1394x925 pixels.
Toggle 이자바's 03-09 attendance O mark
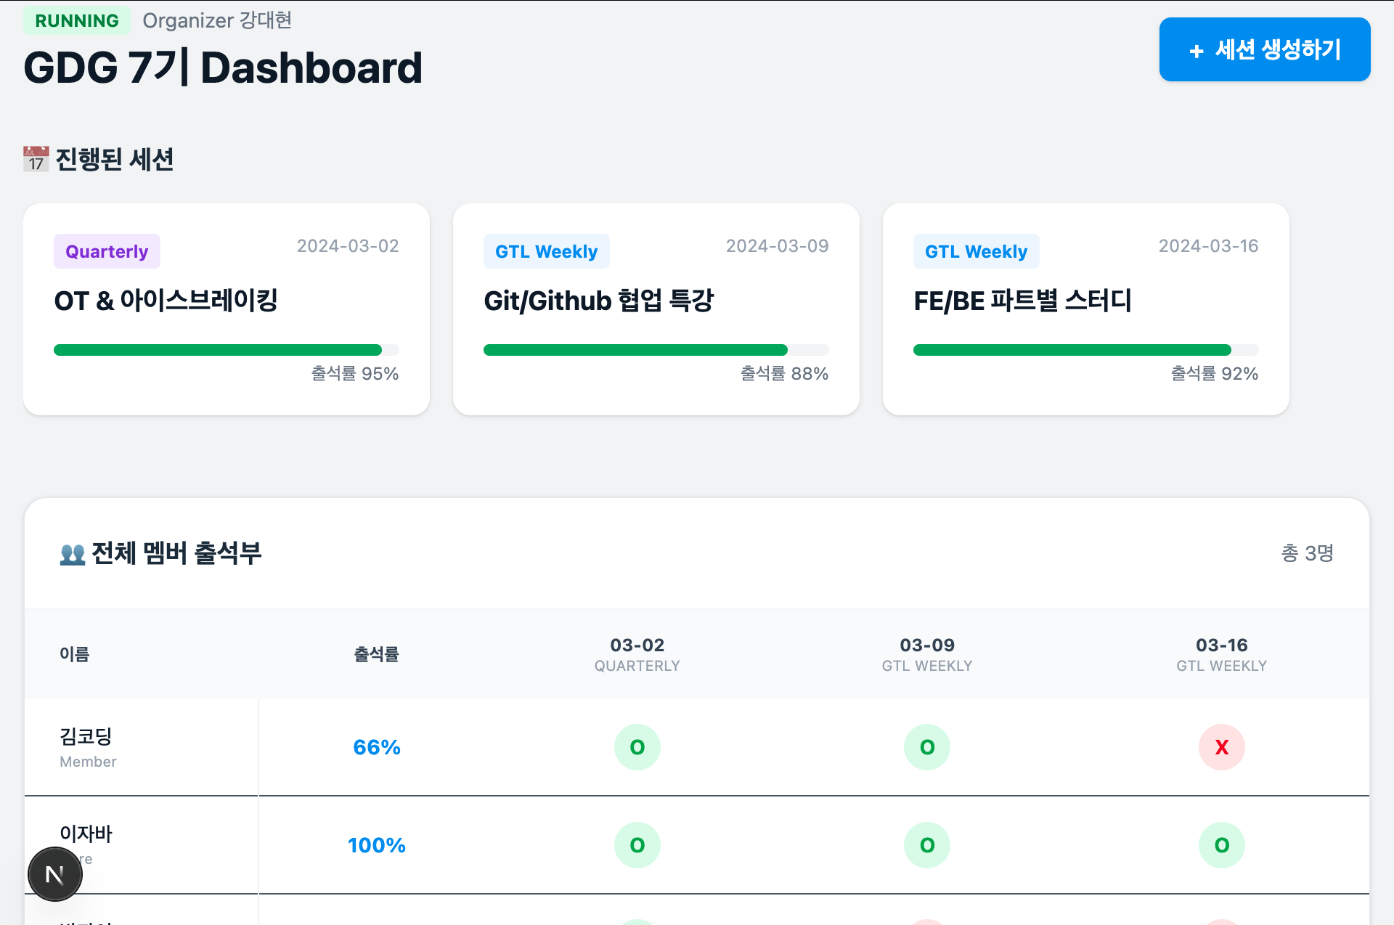click(x=926, y=845)
